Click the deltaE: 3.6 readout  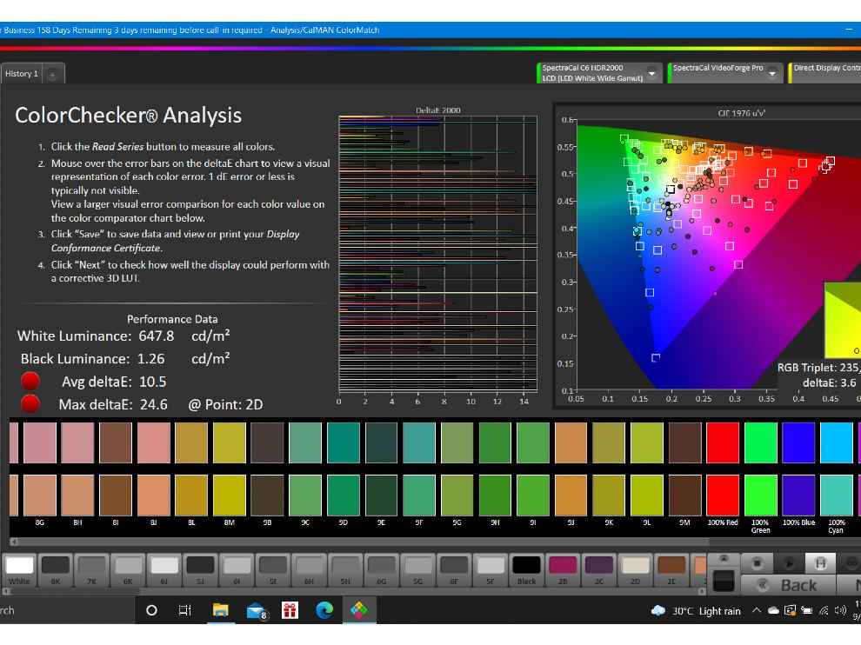(x=829, y=382)
